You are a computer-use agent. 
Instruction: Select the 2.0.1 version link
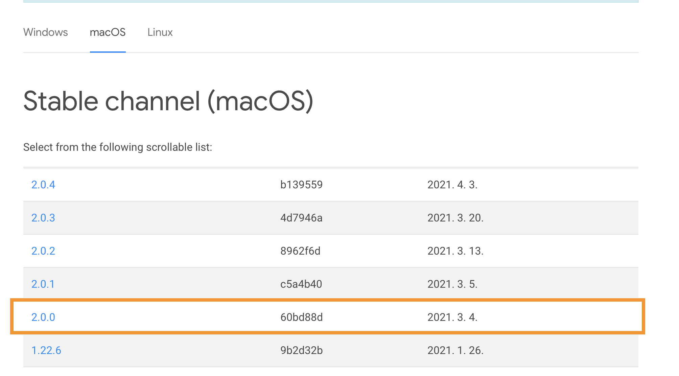[43, 284]
